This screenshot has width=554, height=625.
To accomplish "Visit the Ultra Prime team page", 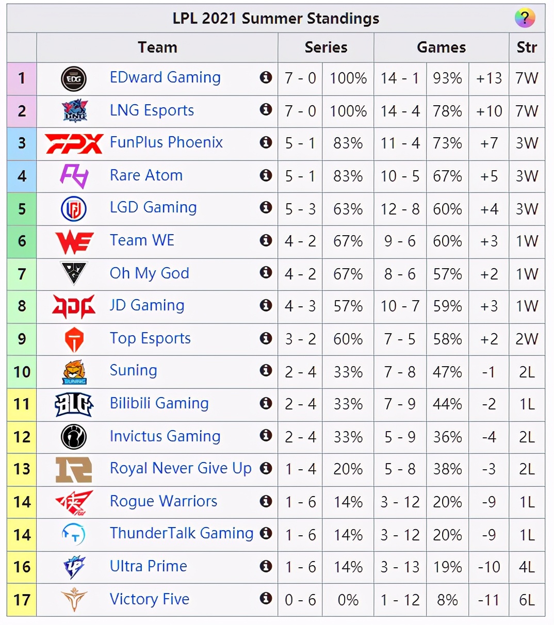I will point(149,566).
